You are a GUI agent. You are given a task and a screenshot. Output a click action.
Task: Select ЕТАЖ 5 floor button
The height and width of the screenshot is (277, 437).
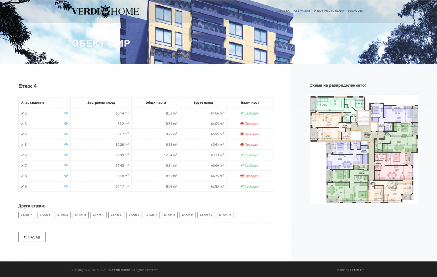(116, 215)
